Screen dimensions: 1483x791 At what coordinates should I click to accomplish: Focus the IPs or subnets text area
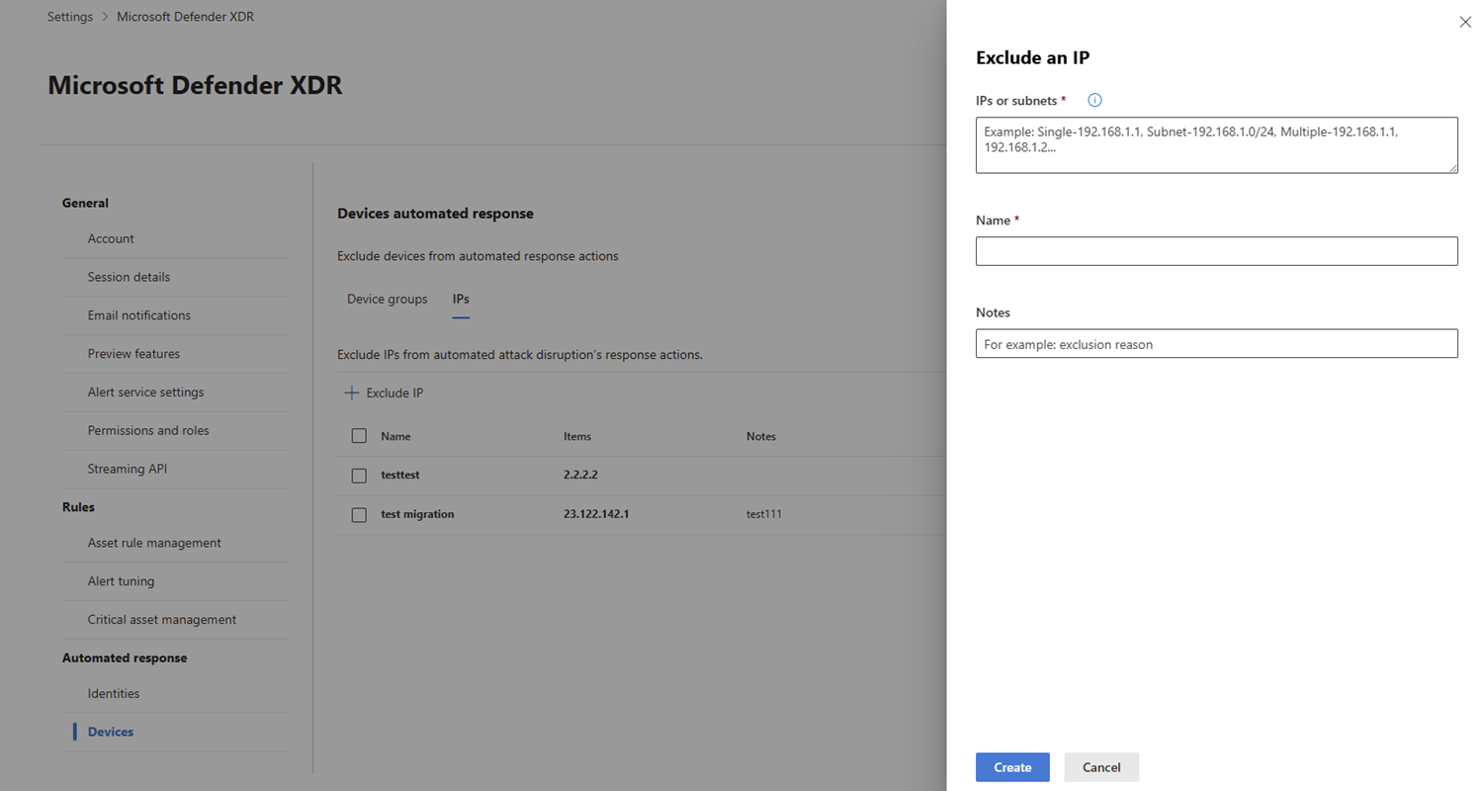coord(1216,145)
